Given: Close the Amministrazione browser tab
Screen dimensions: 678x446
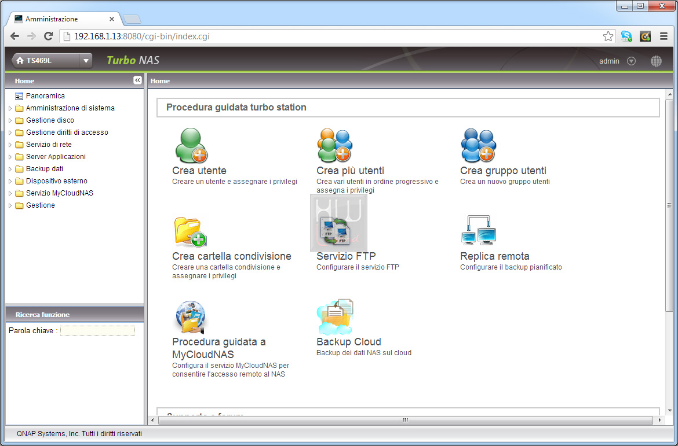Looking at the screenshot, I should [112, 20].
